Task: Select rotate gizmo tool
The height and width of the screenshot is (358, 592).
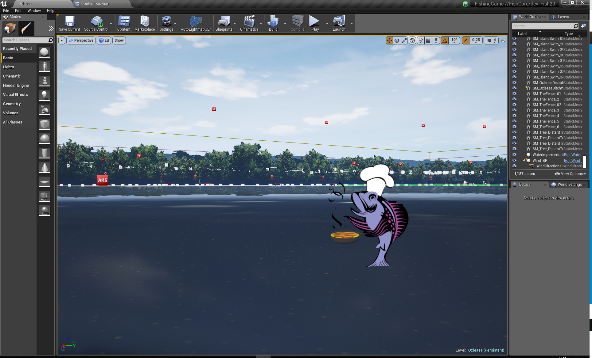Action: tap(397, 40)
